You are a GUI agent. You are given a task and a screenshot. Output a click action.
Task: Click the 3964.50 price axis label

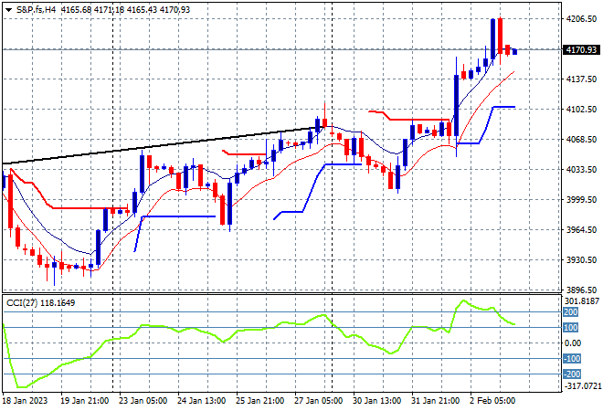[581, 230]
